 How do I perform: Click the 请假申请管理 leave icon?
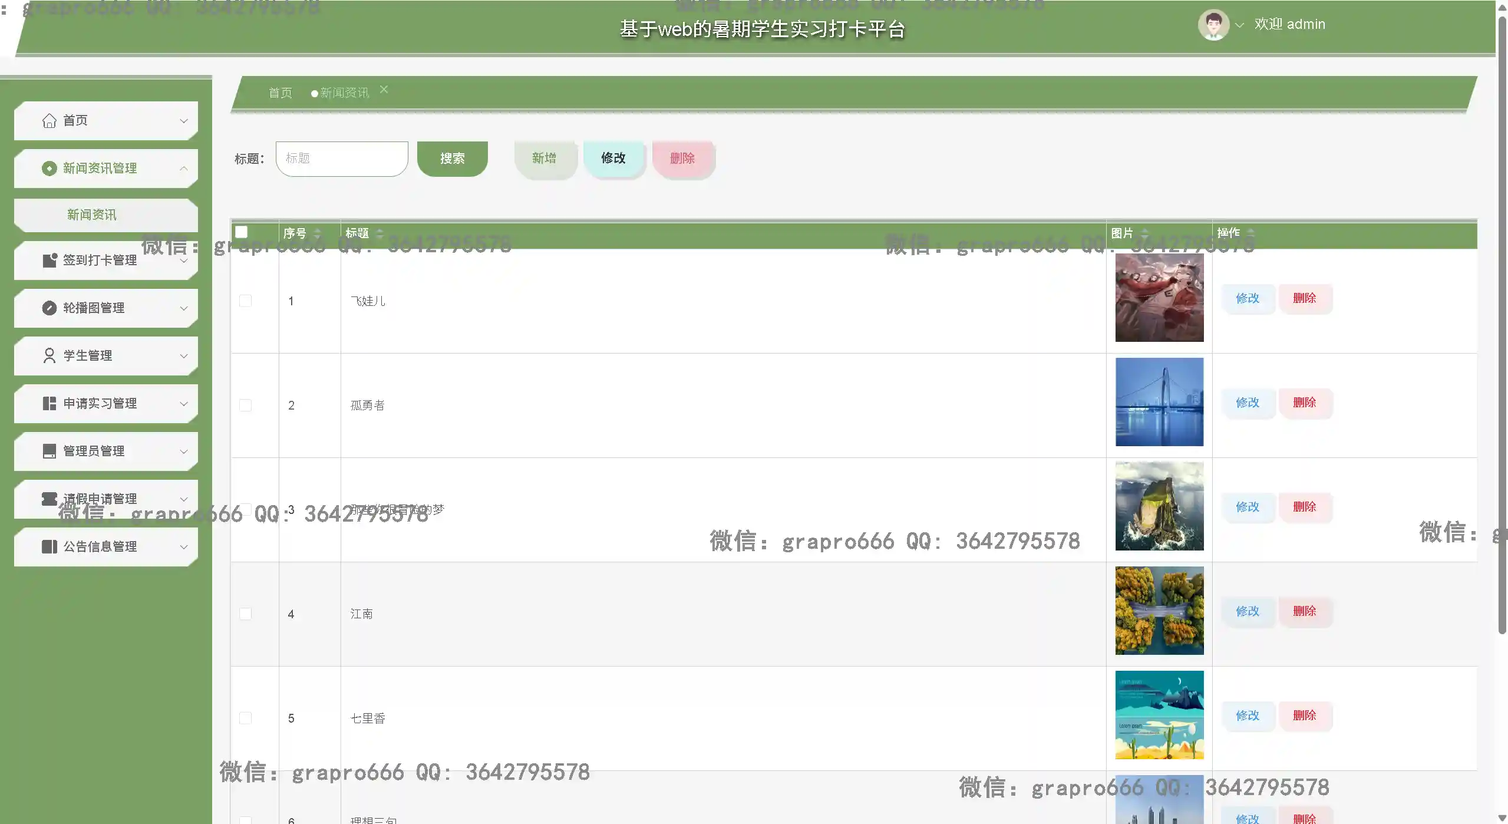pyautogui.click(x=50, y=499)
